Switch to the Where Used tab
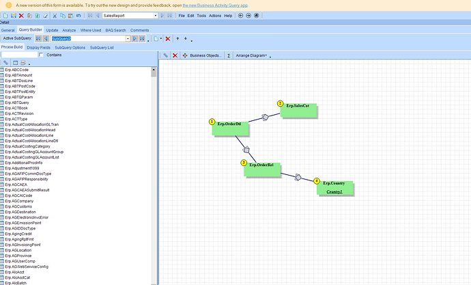The height and width of the screenshot is (285, 471). tap(91, 30)
